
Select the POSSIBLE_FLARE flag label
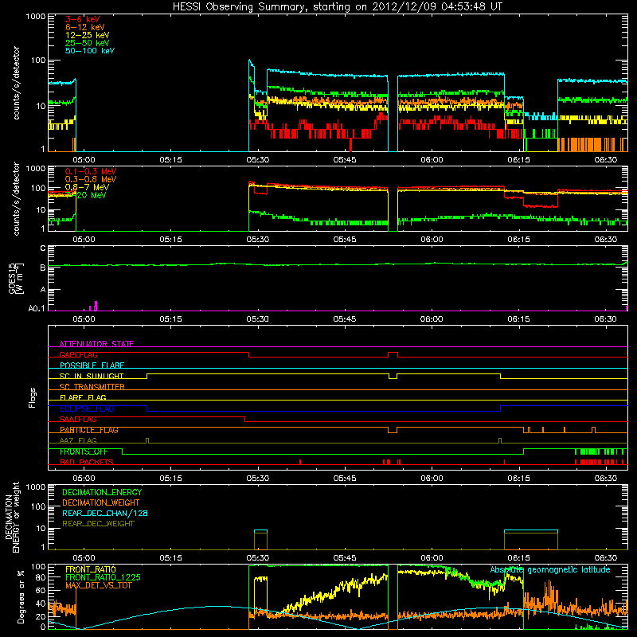coord(92,365)
